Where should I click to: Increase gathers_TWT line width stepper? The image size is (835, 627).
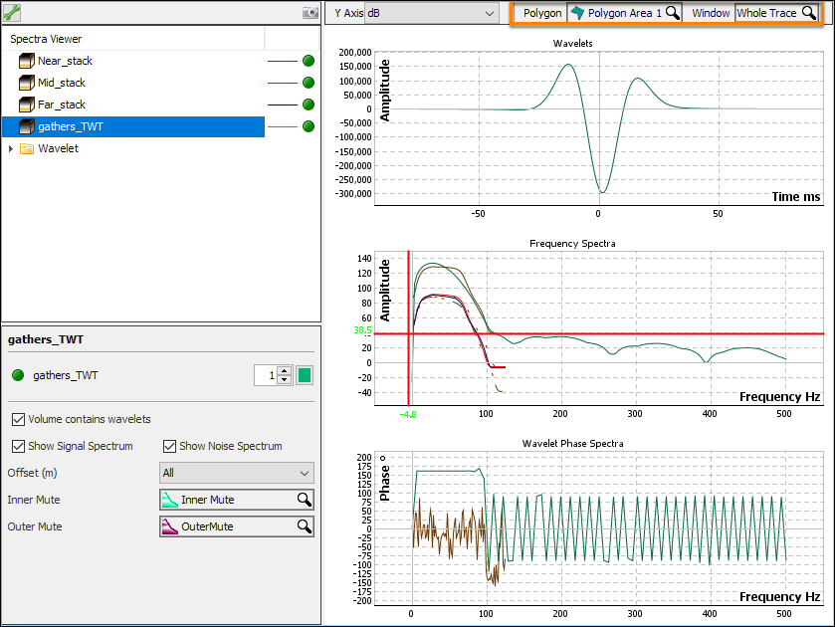[x=285, y=370]
